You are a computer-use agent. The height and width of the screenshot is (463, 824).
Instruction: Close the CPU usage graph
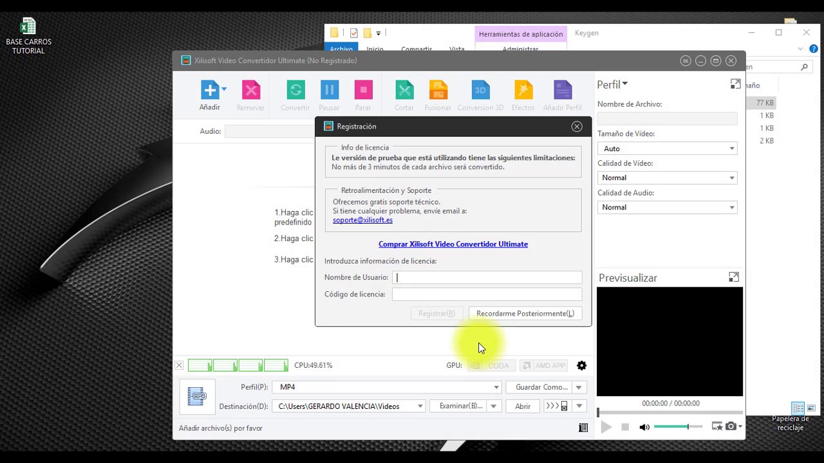(x=179, y=365)
